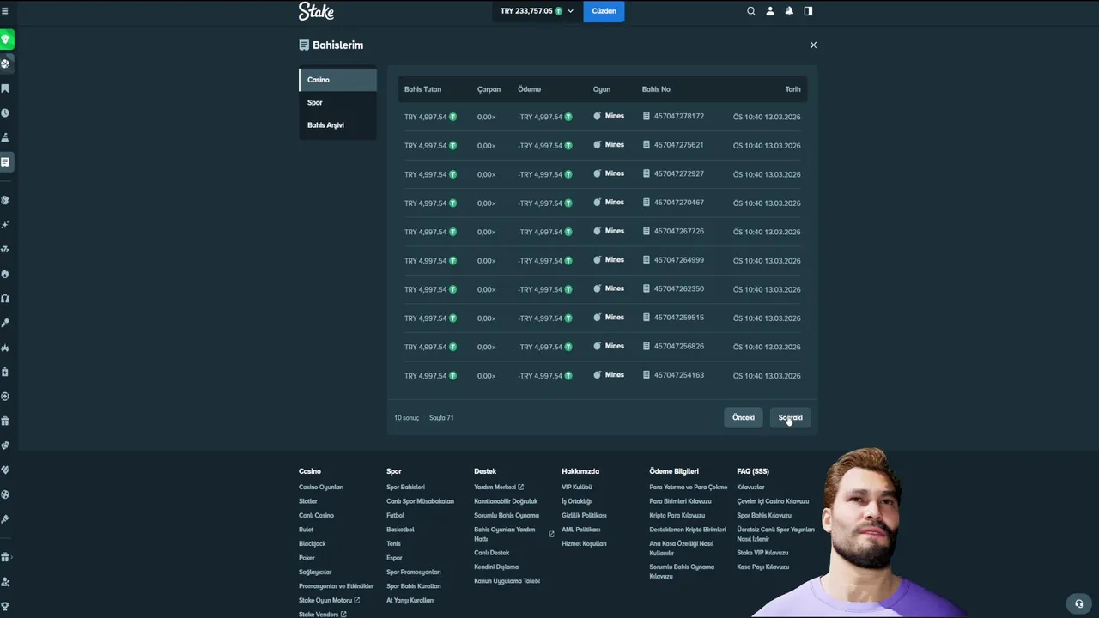Click the Sports basketball icon in the sidebar
Screen dimensions: 1099x618
(5, 64)
